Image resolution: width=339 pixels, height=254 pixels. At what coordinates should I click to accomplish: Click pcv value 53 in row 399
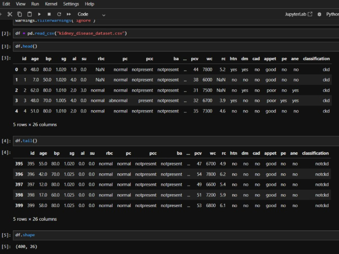pos(199,206)
